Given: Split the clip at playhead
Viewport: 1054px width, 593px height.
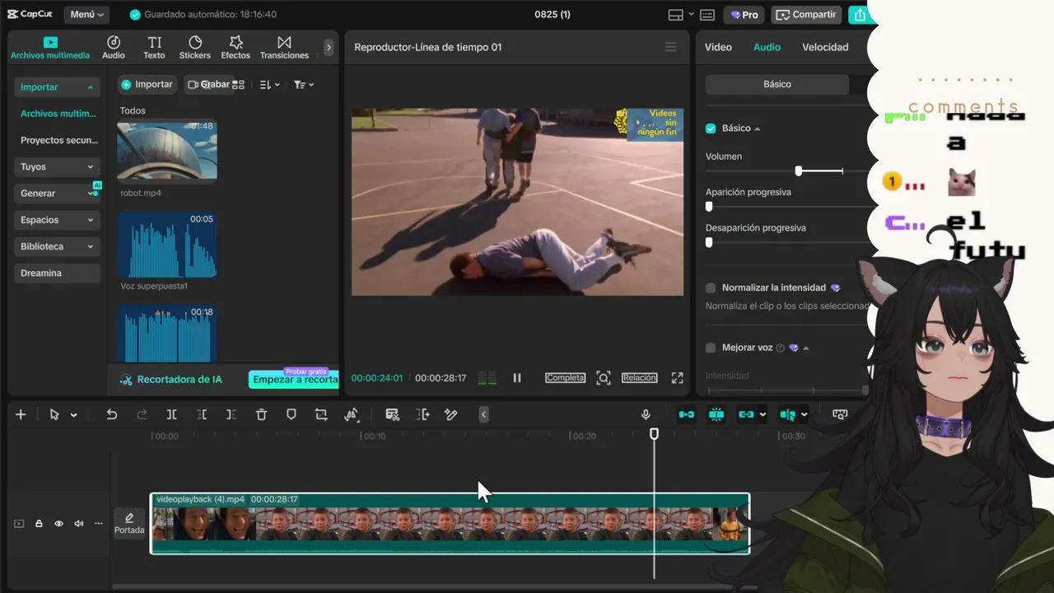Looking at the screenshot, I should coord(171,414).
